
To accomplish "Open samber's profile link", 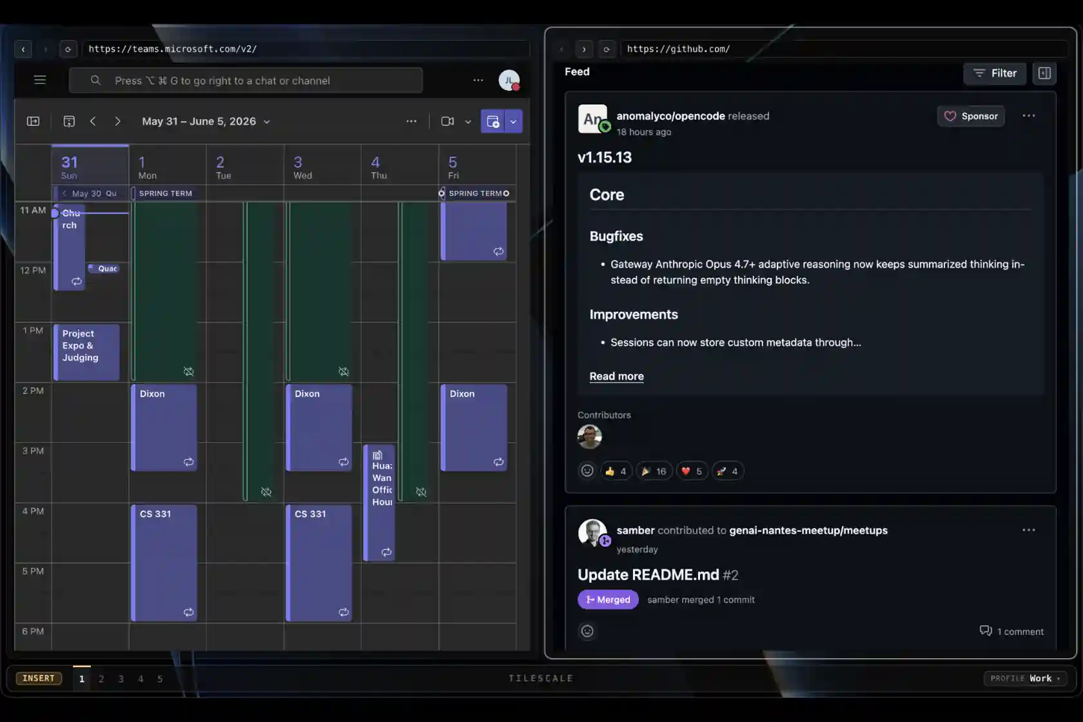I will point(636,531).
